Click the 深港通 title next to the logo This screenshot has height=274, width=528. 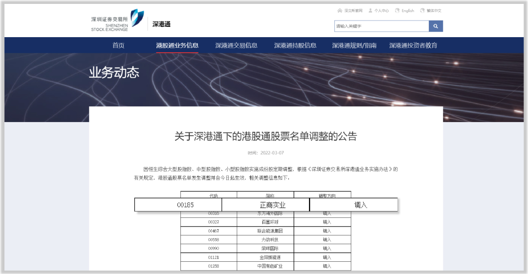[161, 24]
